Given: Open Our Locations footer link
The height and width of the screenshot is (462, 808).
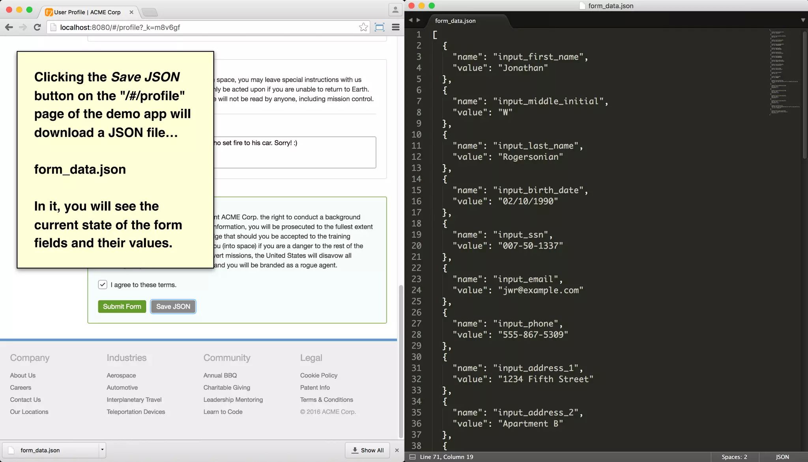Looking at the screenshot, I should 29,411.
